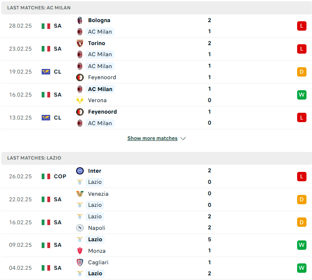
Task: Open the Show more matches link
Action: pos(153,138)
